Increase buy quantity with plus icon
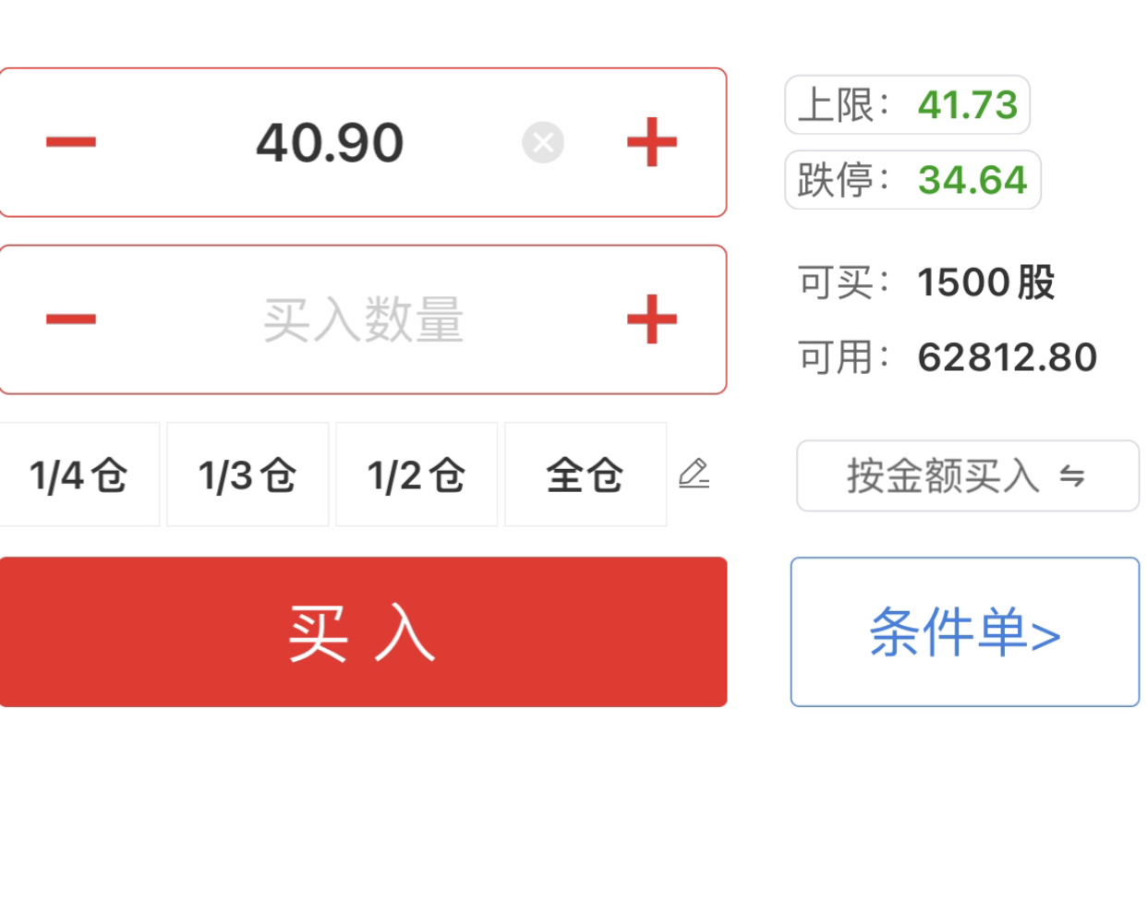Screen dimensions: 1147x901 point(652,319)
